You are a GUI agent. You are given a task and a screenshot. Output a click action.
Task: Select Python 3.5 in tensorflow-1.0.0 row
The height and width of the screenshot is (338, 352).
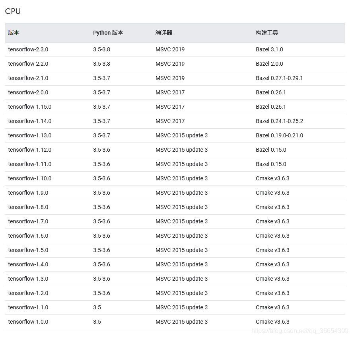97,322
